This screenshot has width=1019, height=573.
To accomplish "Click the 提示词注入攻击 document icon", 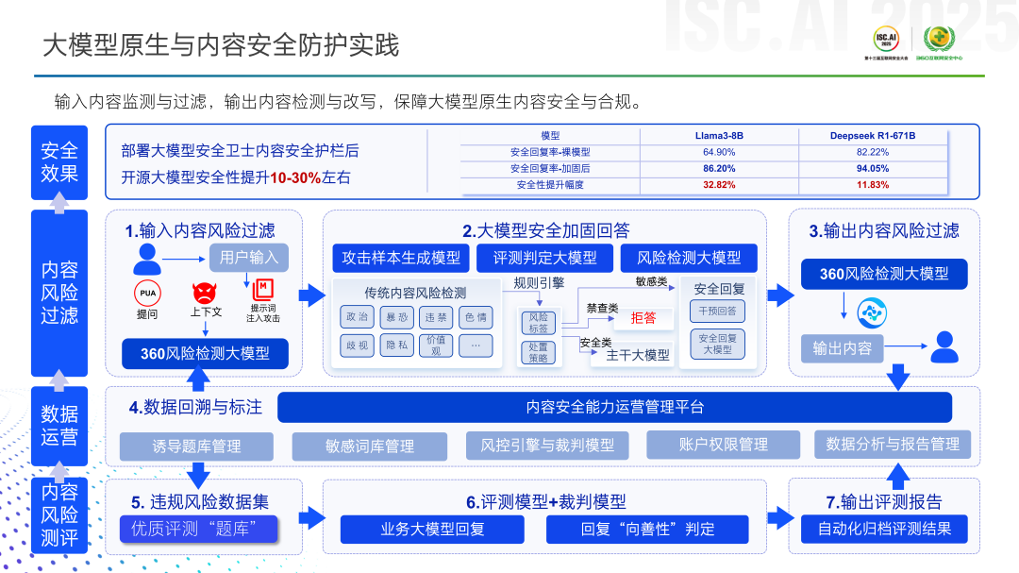I will tap(262, 290).
